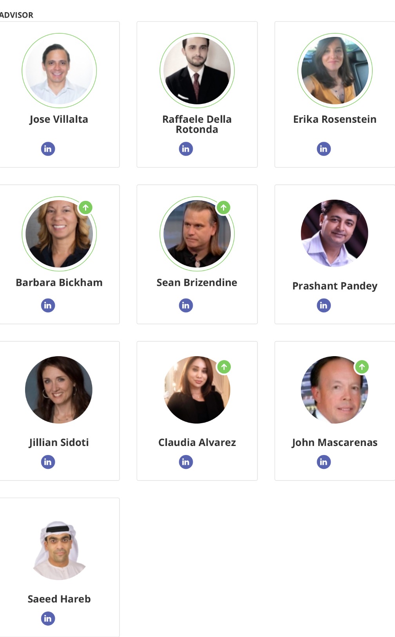Open Sean Brizendine's LinkedIn icon
This screenshot has width=395, height=637.
[186, 305]
